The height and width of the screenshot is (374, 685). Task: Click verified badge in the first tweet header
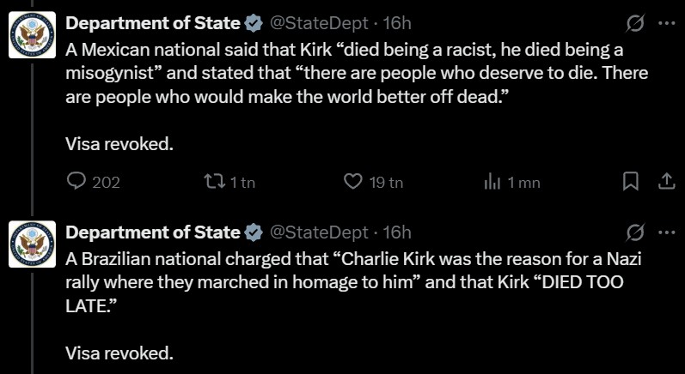click(x=254, y=22)
